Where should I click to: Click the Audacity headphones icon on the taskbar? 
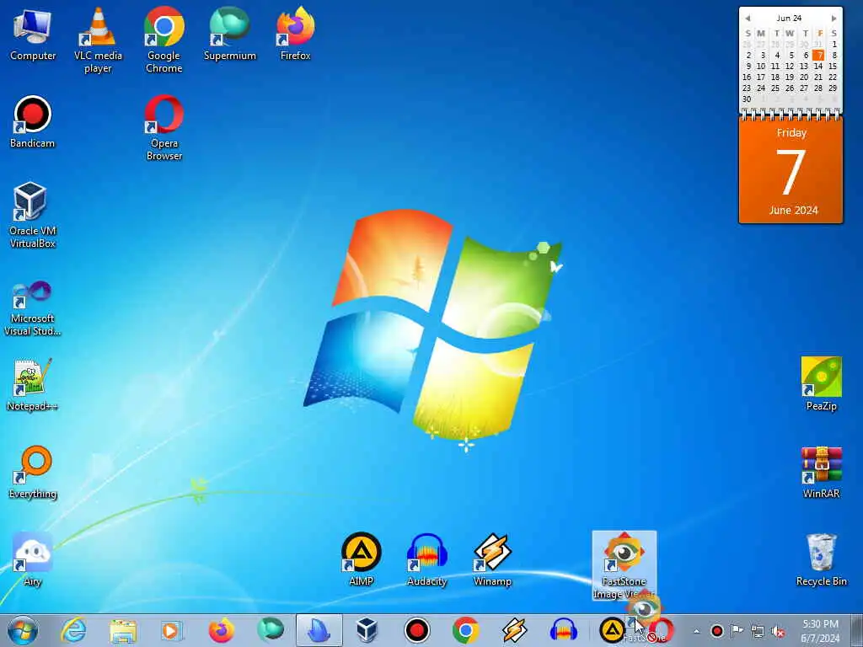click(x=563, y=630)
